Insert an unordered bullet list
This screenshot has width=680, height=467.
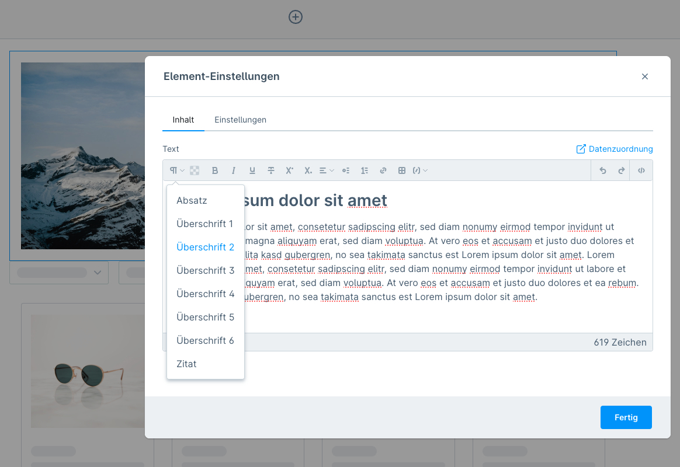click(x=346, y=170)
